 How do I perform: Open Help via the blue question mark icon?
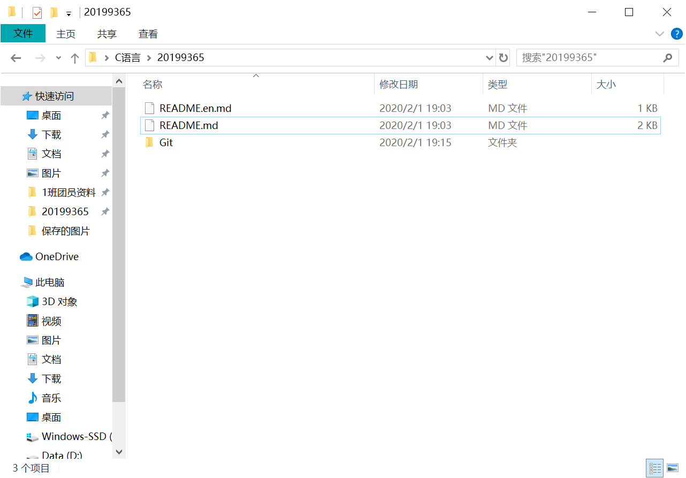tap(677, 34)
